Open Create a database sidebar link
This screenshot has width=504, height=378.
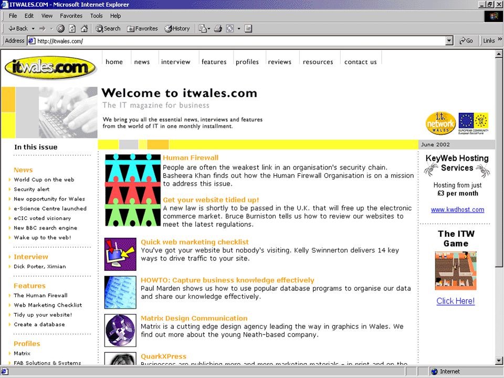(x=39, y=324)
